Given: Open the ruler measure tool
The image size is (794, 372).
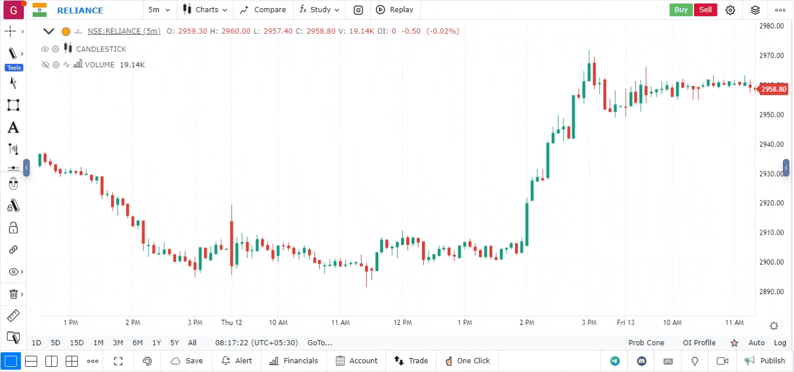Looking at the screenshot, I should click(13, 316).
